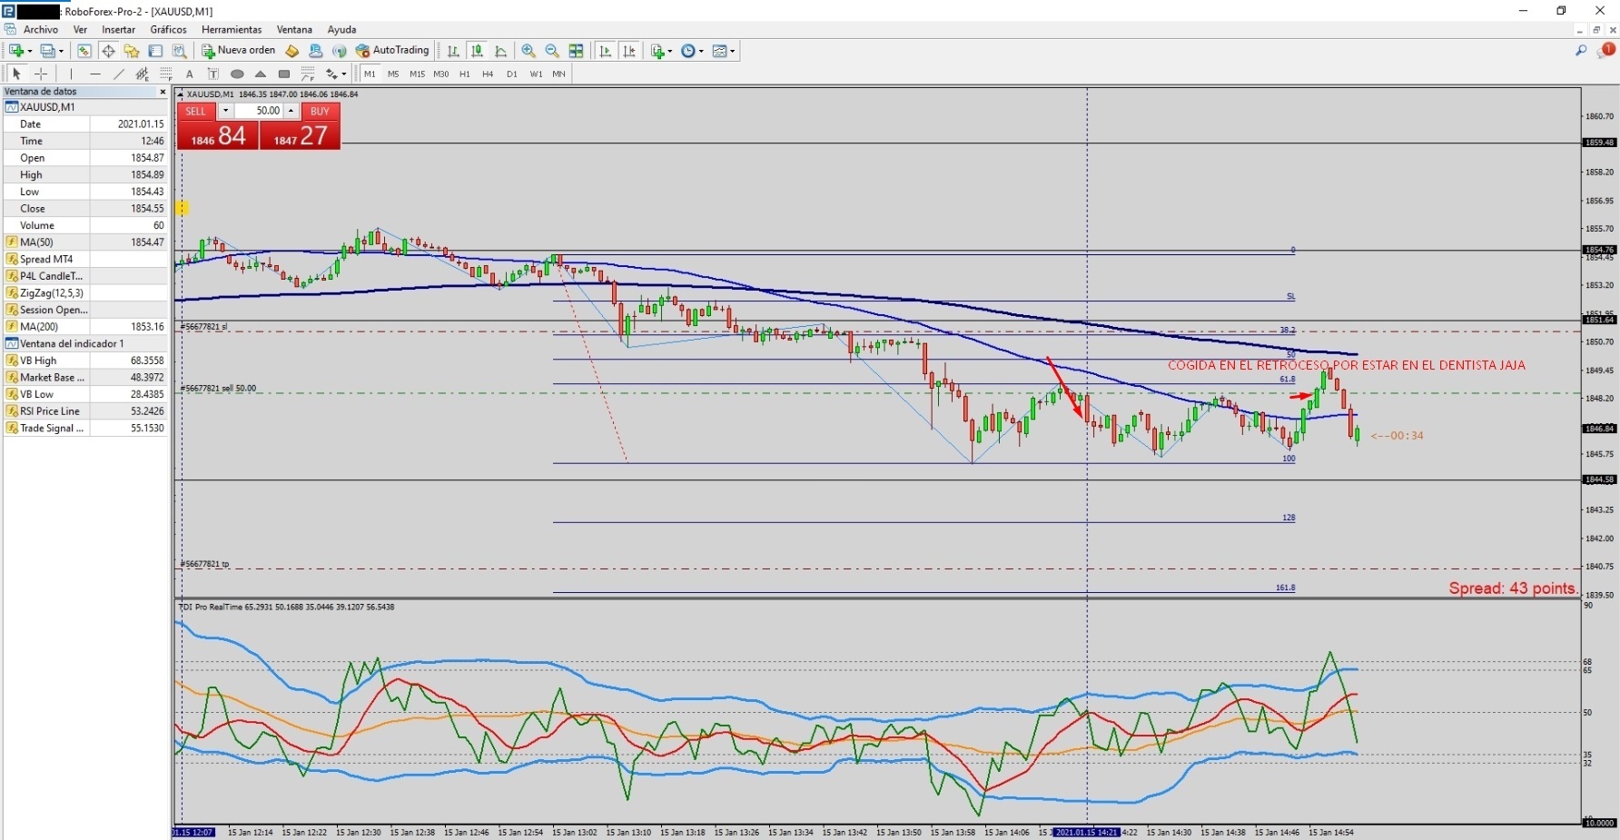Select the trendline drawing tool
The width and height of the screenshot is (1620, 840).
(119, 74)
